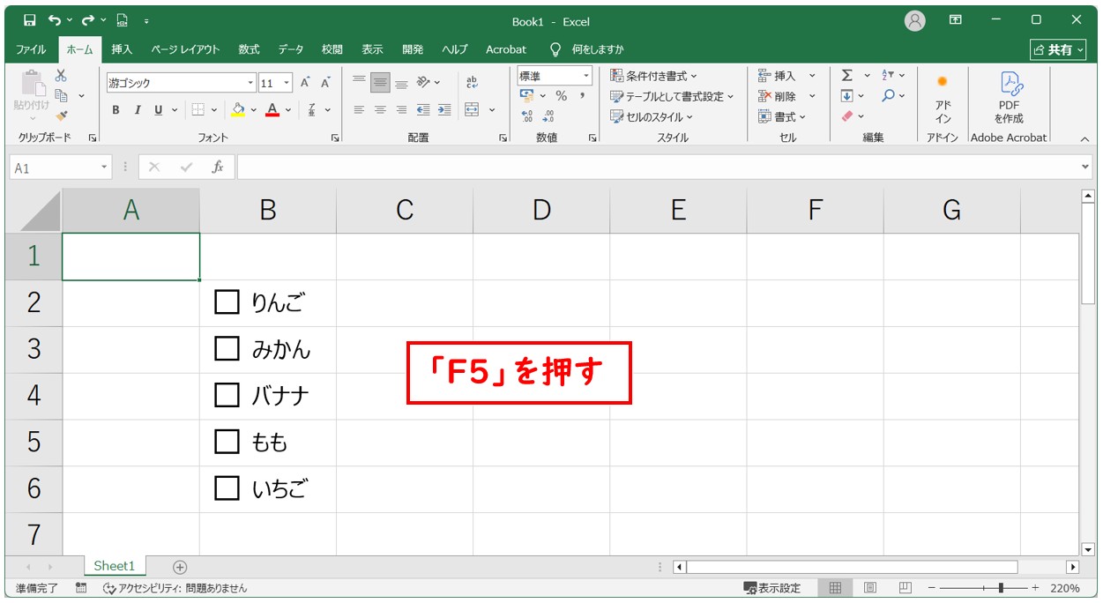
Task: Check the バナナ checkbox
Action: [227, 395]
